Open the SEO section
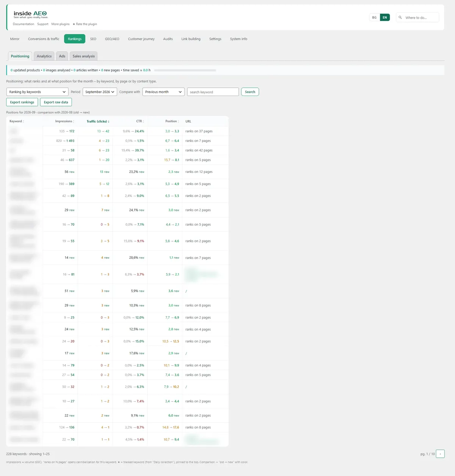Viewport: 455px width, 476px height. (93, 39)
